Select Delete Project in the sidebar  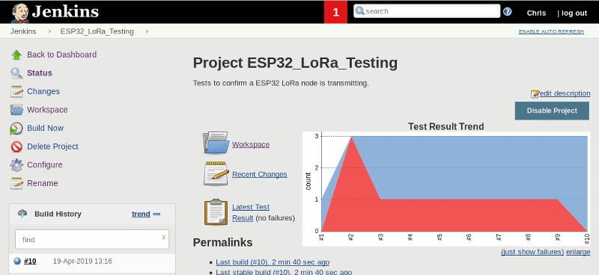[x=52, y=146]
